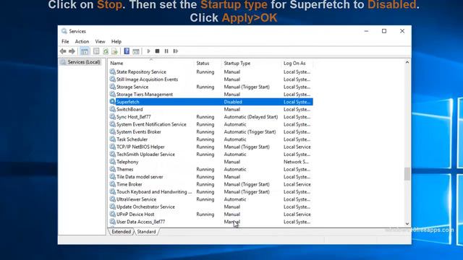Click Network S... log on for Telephony
Screen dimensions: 463x260
[296, 162]
